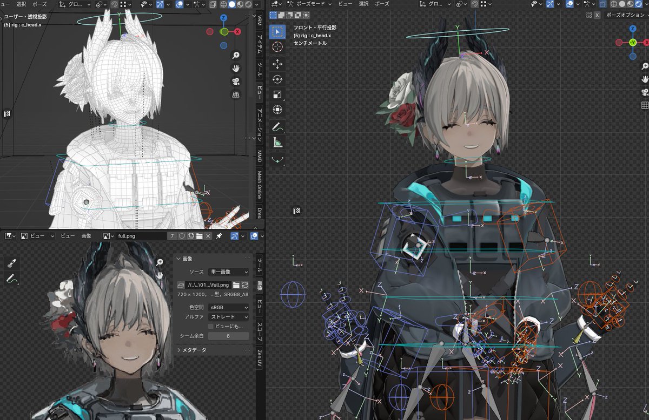
Task: Open the ポーズ menu in right viewport
Action: [x=382, y=4]
